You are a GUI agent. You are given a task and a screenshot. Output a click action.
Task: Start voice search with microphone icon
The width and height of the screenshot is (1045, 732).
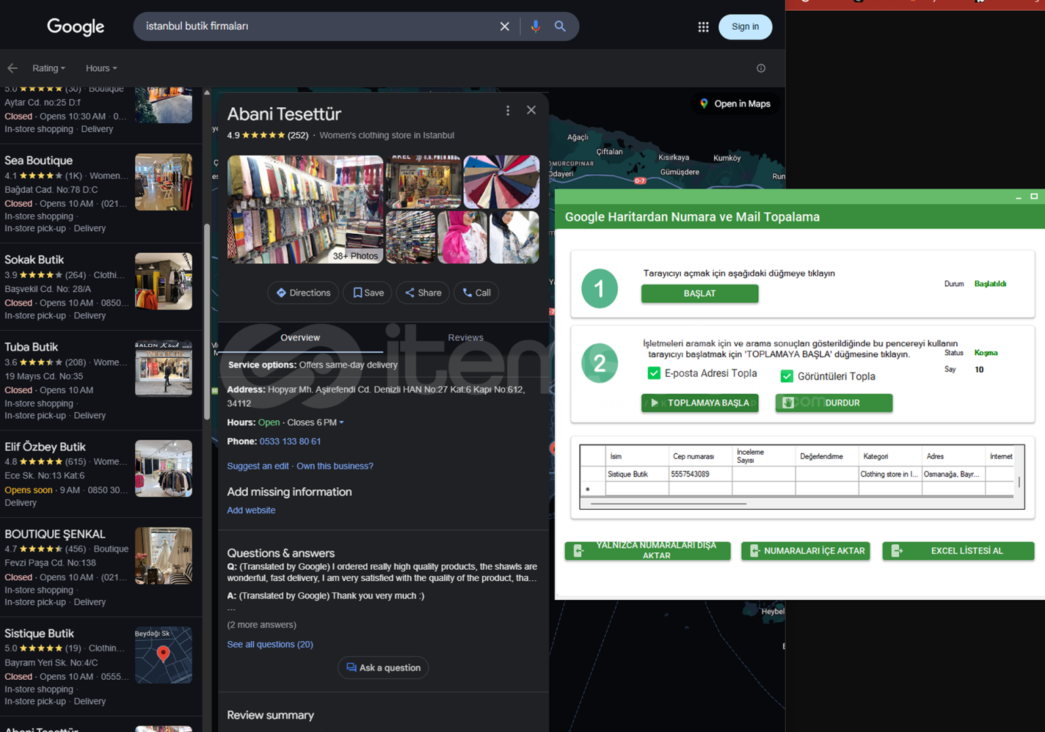point(535,26)
